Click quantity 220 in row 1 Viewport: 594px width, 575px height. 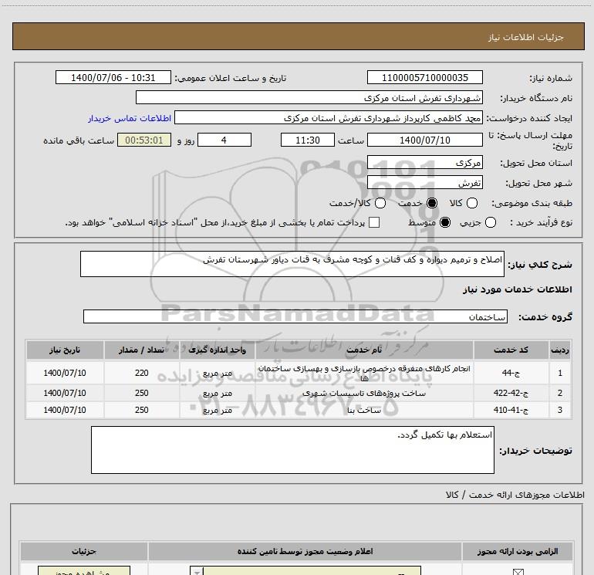click(x=142, y=373)
